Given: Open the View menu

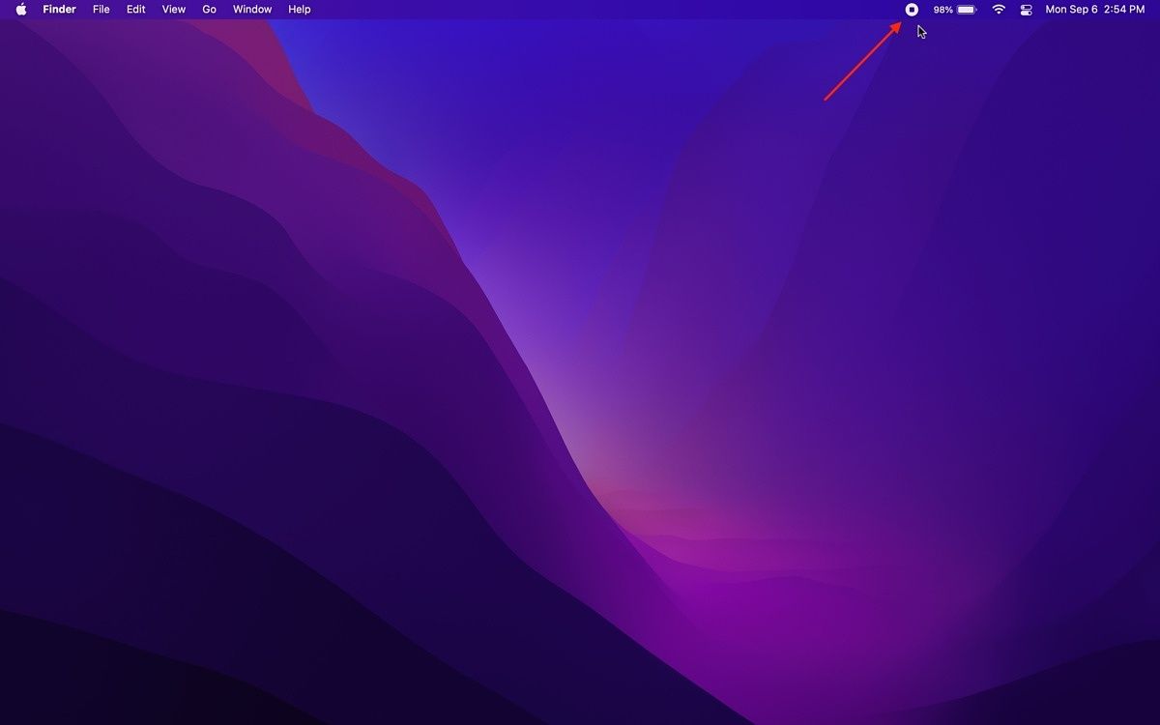Looking at the screenshot, I should coord(174,10).
